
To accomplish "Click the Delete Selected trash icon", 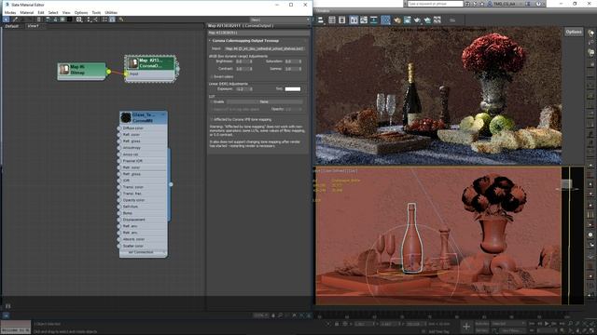I will pos(38,20).
